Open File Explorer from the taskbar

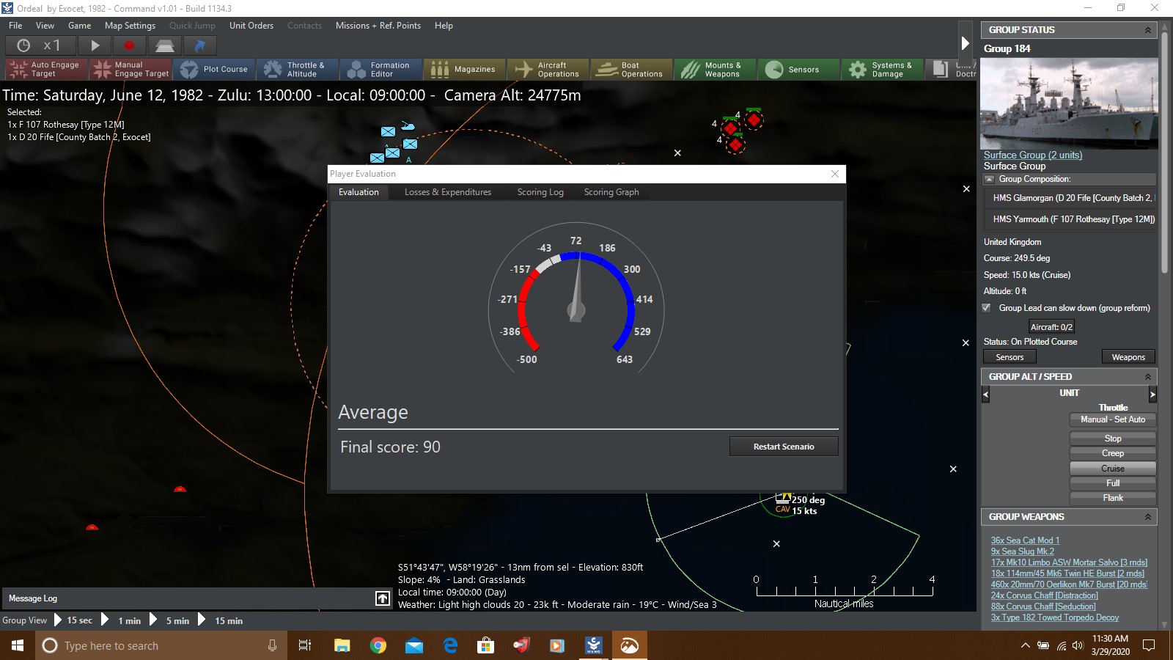point(342,645)
